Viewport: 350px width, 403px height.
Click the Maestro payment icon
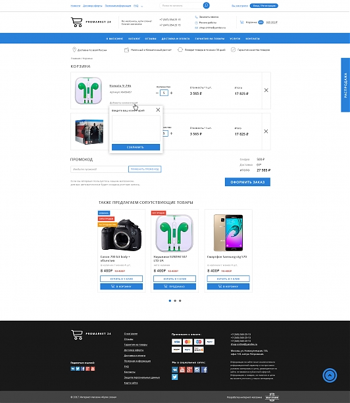tap(199, 342)
